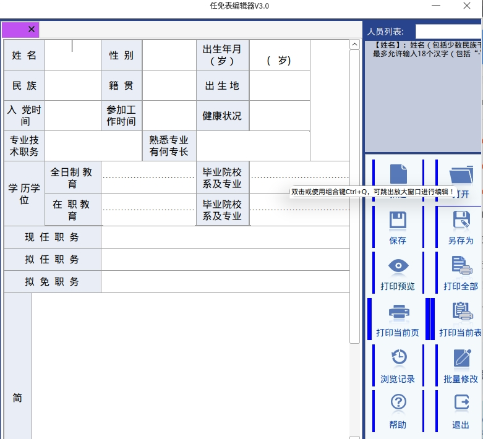Image resolution: width=483 pixels, height=439 pixels.
Task: Click the 民族 ethnicity input cell
Action: pos(73,85)
